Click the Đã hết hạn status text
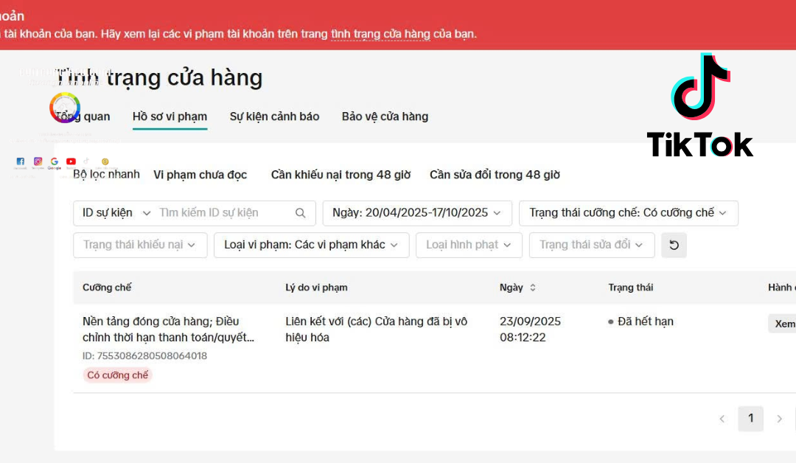This screenshot has width=796, height=463. coord(645,322)
